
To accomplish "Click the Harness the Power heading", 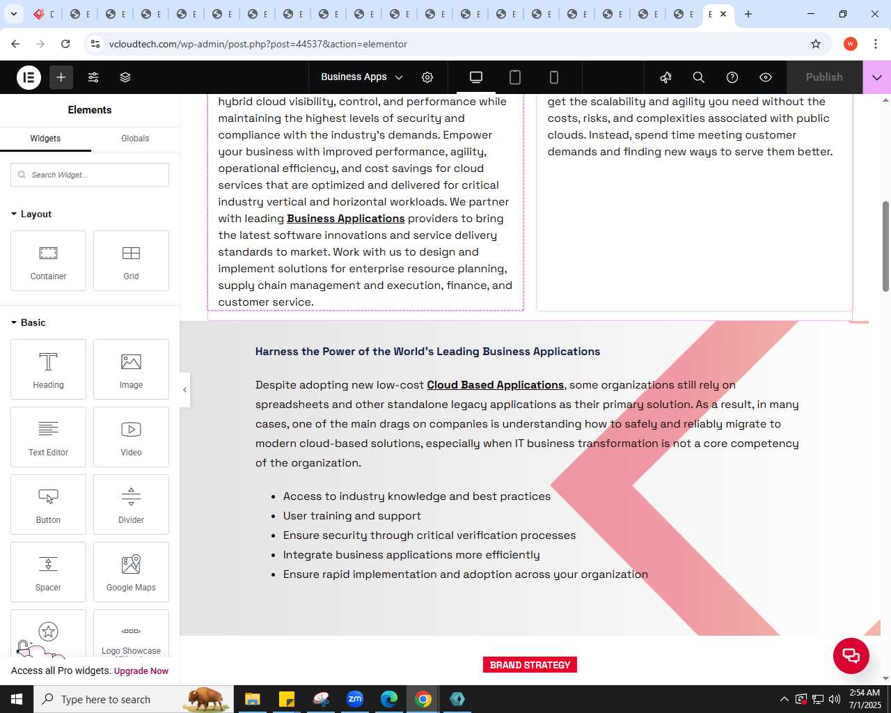I will (427, 352).
